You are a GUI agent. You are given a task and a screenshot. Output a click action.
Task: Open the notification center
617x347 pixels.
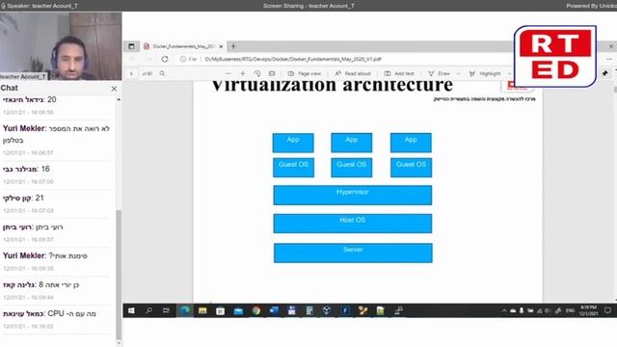pos(607,310)
